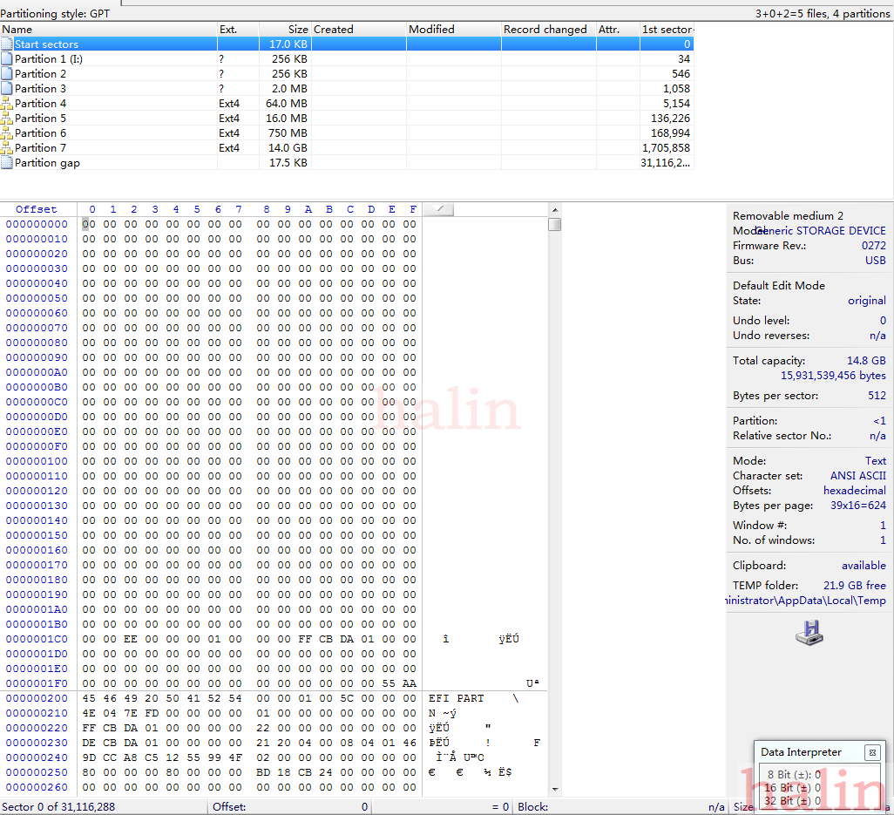Image resolution: width=894 pixels, height=815 pixels.
Task: Click the Modified column header
Action: coord(453,30)
